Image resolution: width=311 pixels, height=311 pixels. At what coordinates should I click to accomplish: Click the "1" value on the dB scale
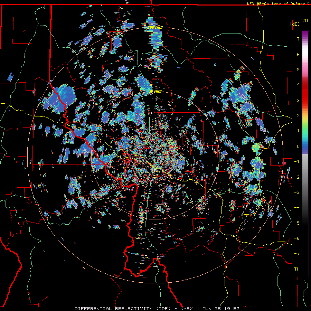pyautogui.click(x=298, y=131)
